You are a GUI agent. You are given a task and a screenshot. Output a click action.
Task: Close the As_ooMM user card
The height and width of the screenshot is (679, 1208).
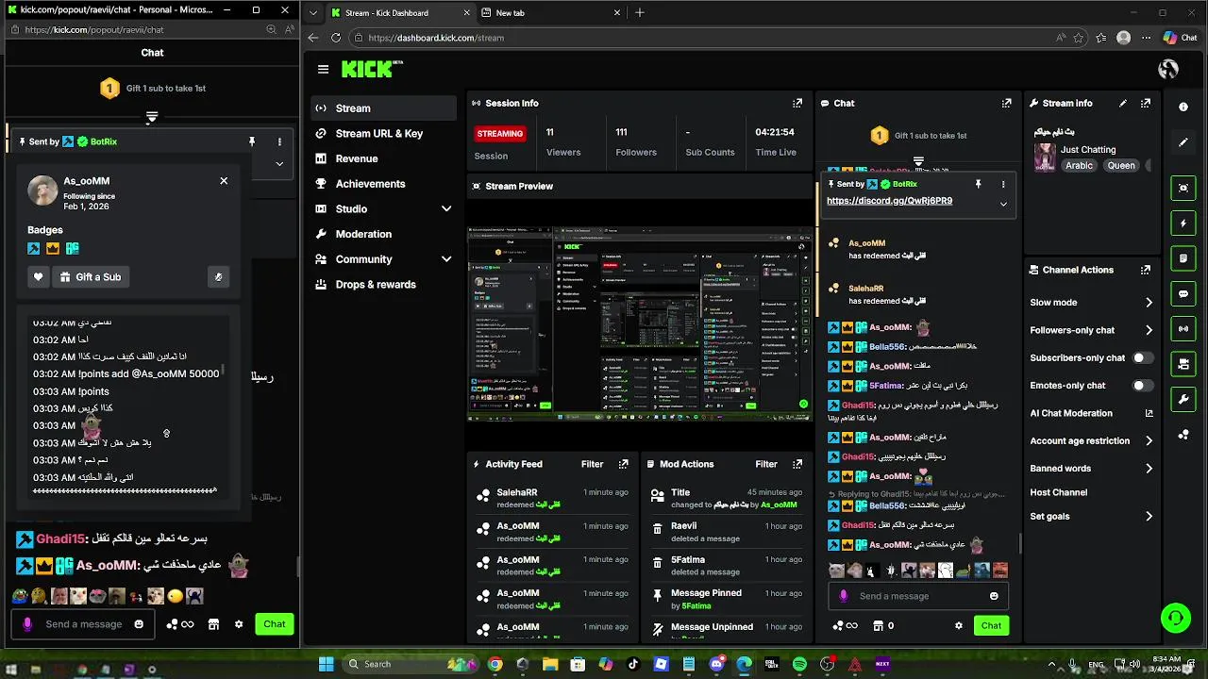pos(224,180)
